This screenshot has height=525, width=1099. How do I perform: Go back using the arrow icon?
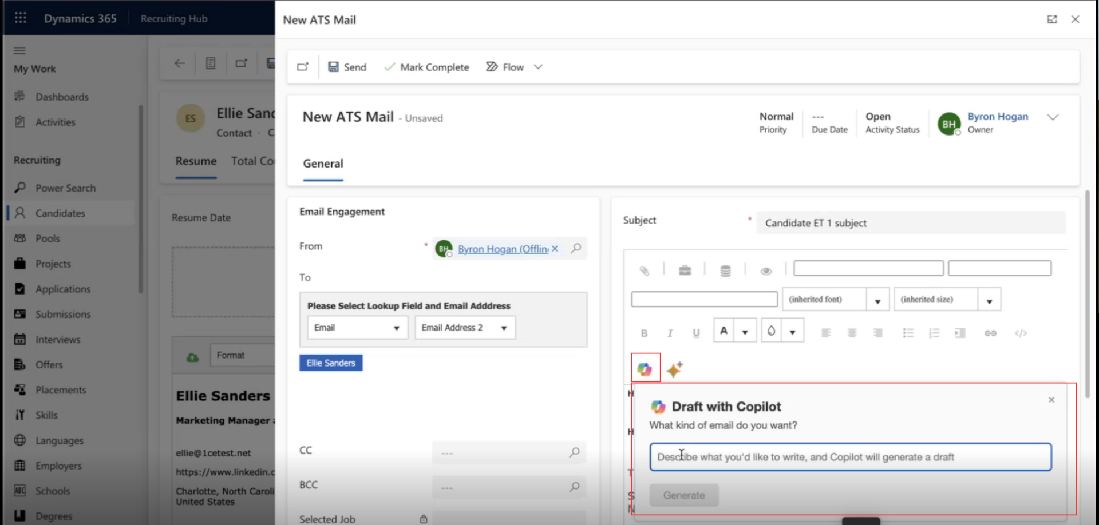pyautogui.click(x=180, y=63)
